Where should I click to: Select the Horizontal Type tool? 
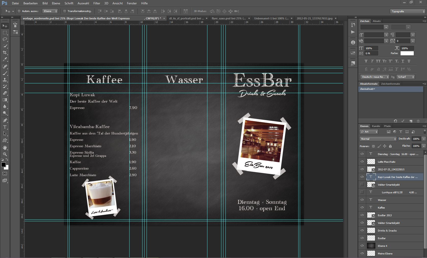[x=5, y=127]
